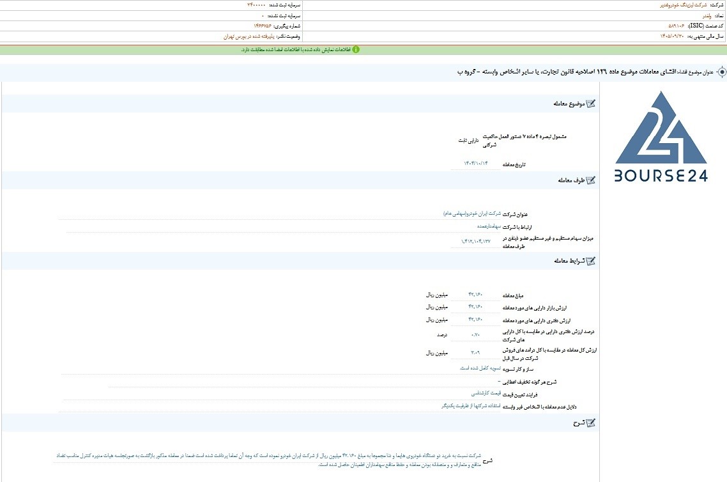727x482 pixels.
Task: Select the ارزش بازار دارایی row value
Action: 475,307
